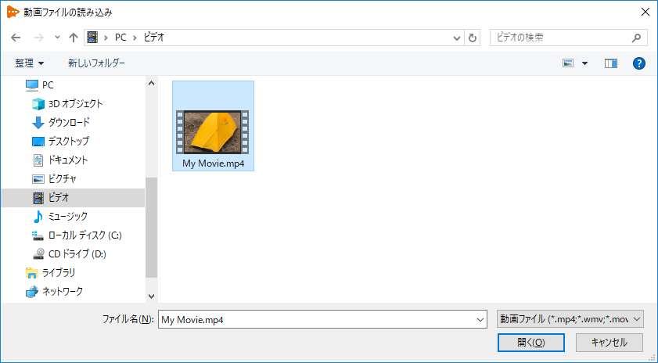Toggle the preview pane
This screenshot has width=658, height=363.
[x=610, y=63]
